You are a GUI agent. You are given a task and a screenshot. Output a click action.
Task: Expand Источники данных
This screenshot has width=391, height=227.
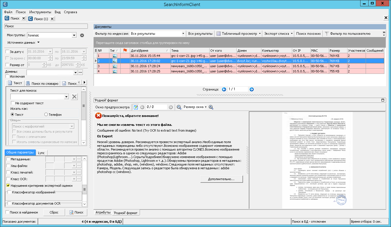tap(24, 43)
